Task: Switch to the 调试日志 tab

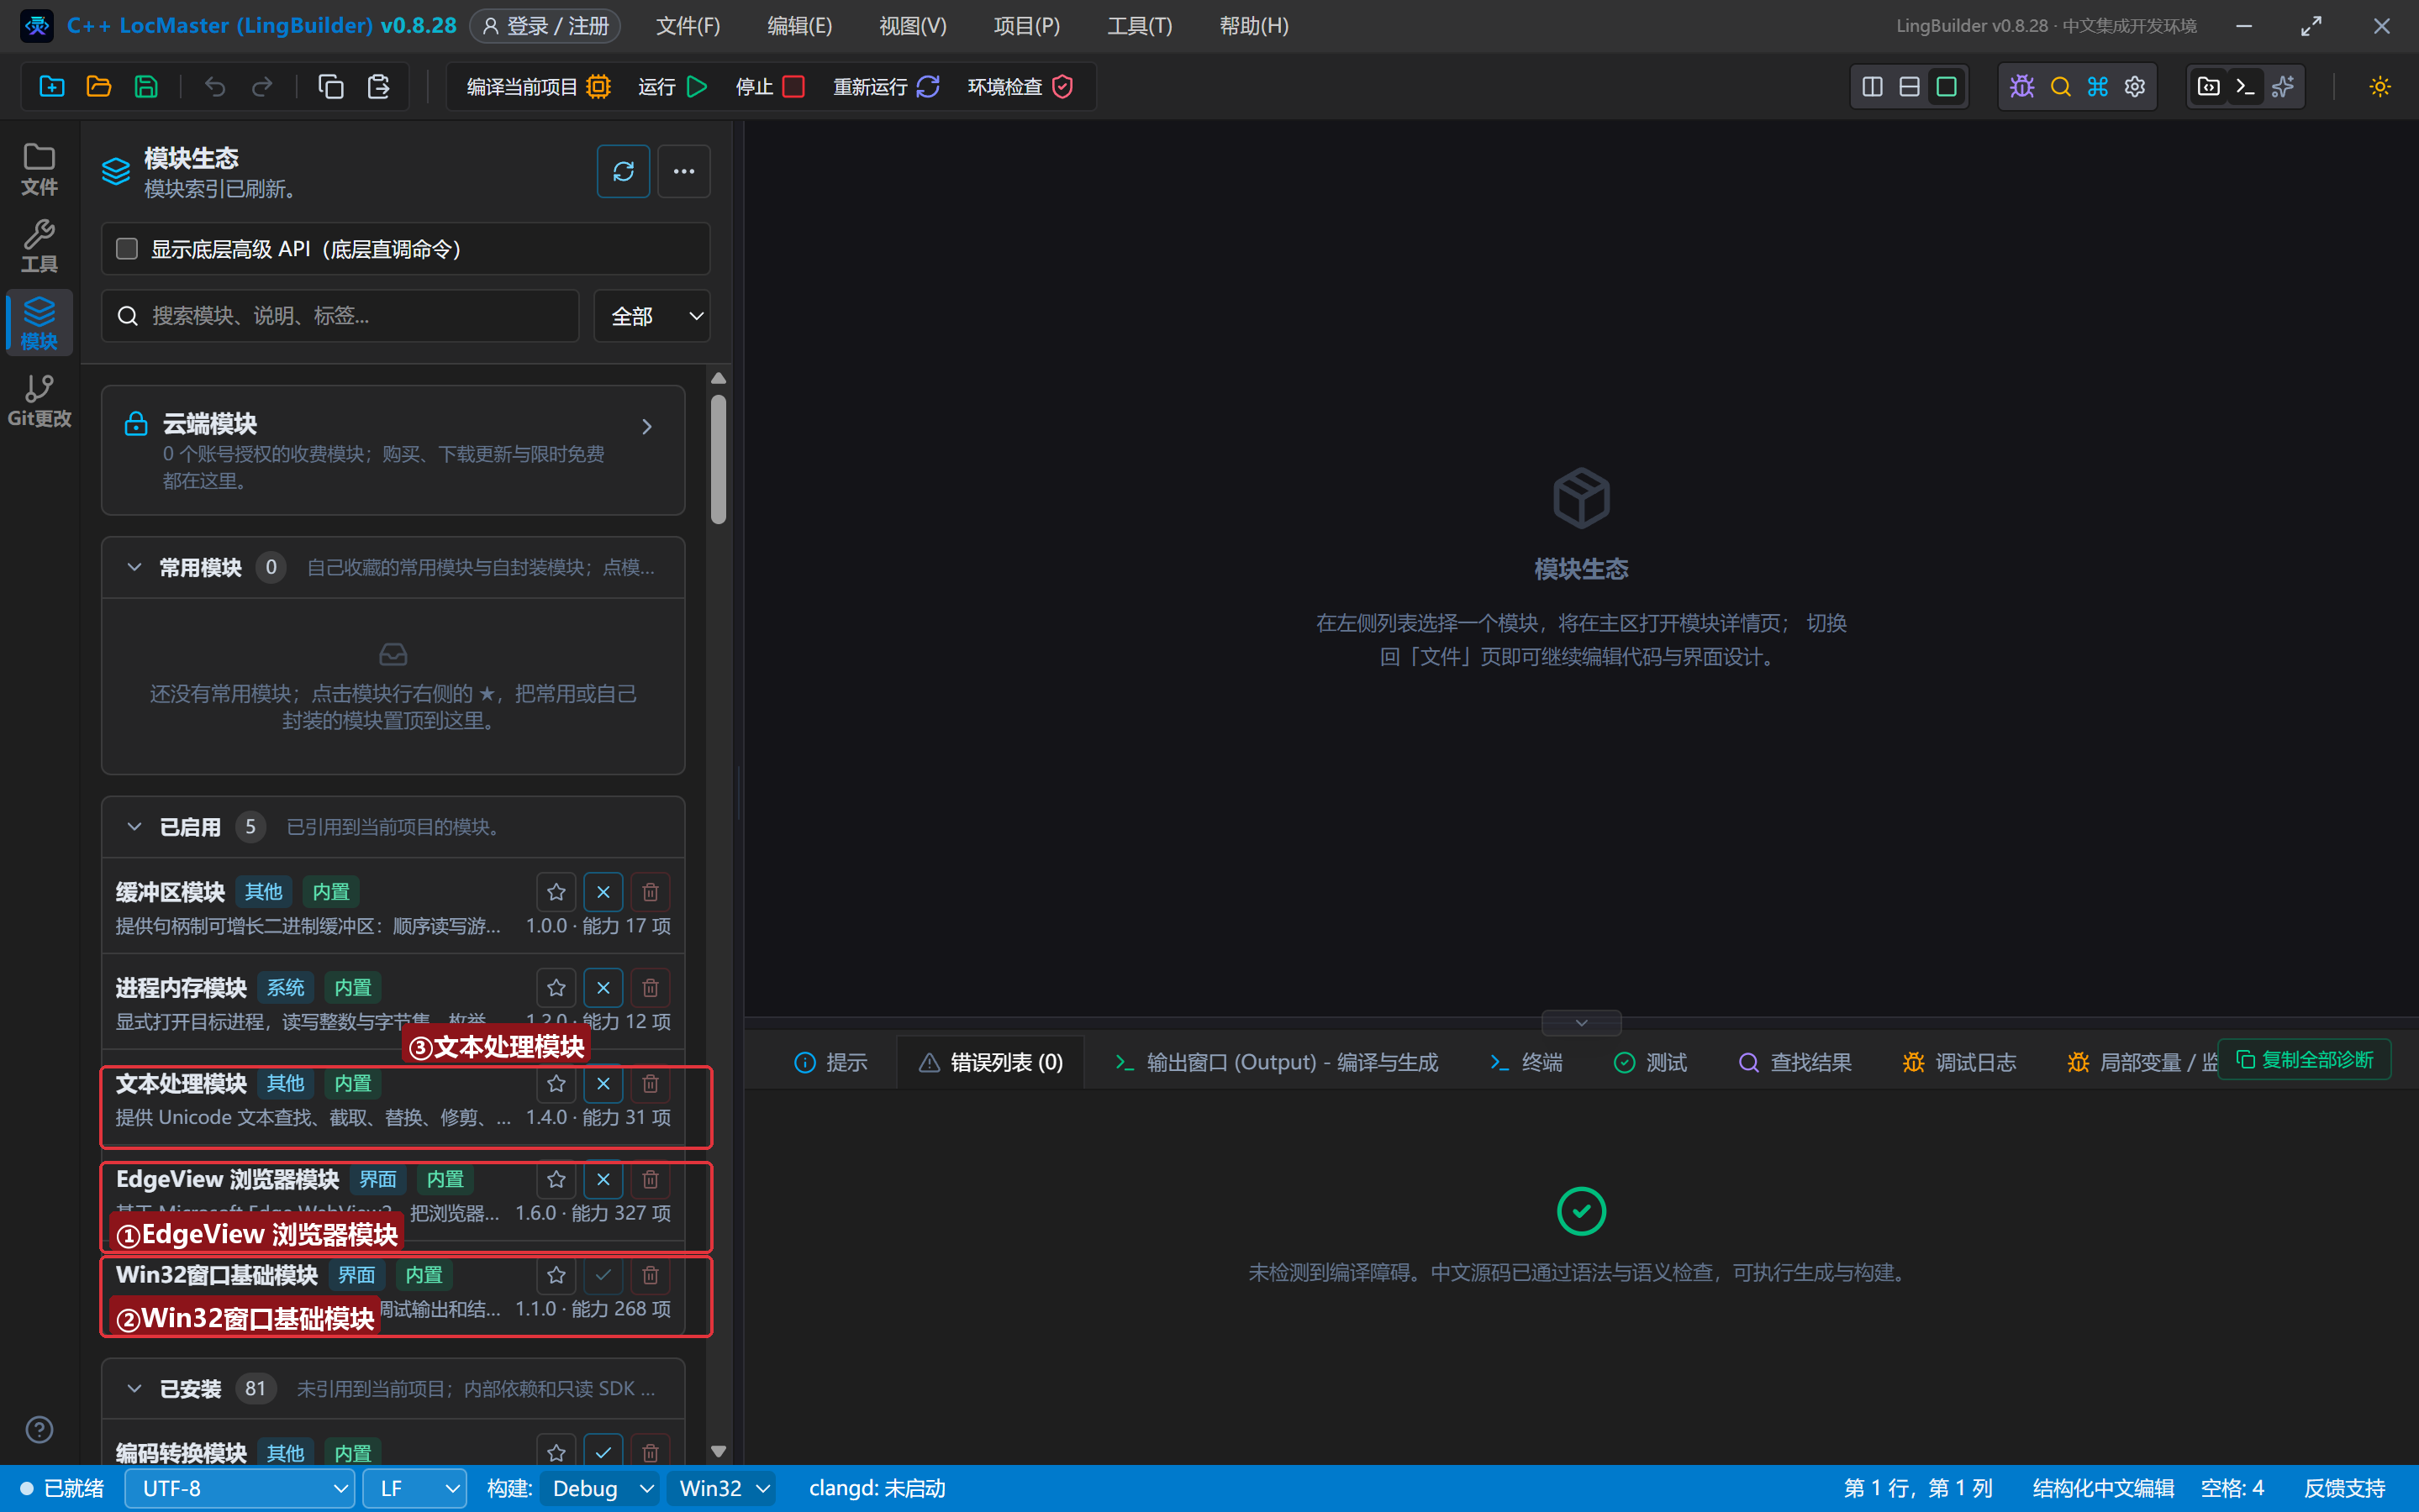Action: [1958, 1062]
